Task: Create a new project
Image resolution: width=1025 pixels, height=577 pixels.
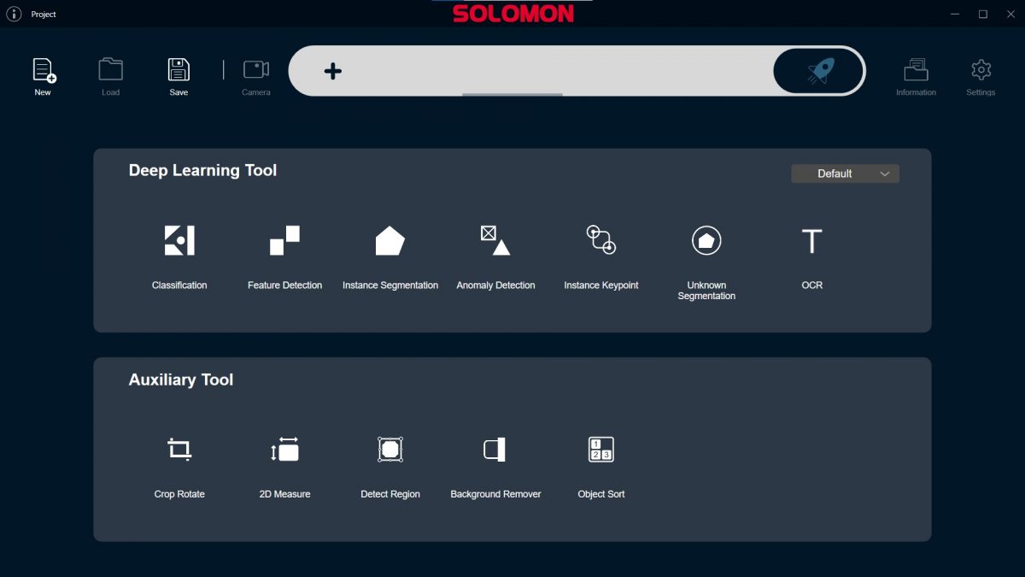Action: click(43, 75)
